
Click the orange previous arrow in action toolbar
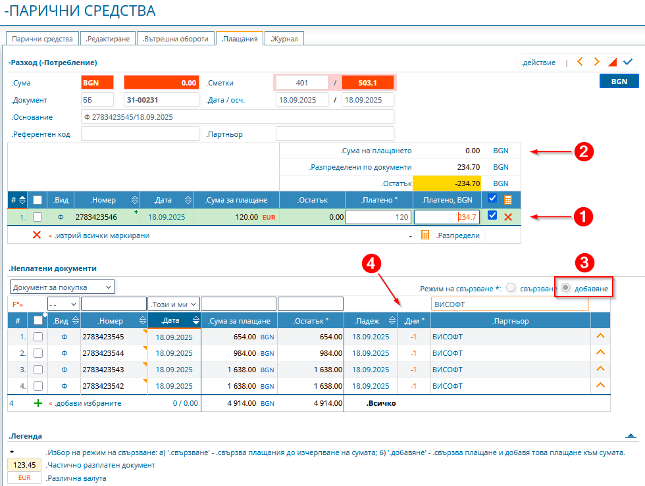click(580, 62)
